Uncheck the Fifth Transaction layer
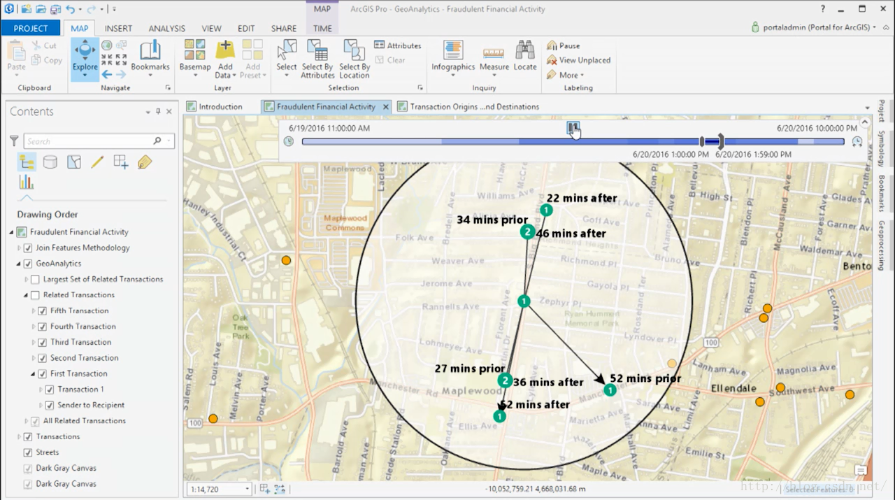This screenshot has width=895, height=500. coord(43,310)
